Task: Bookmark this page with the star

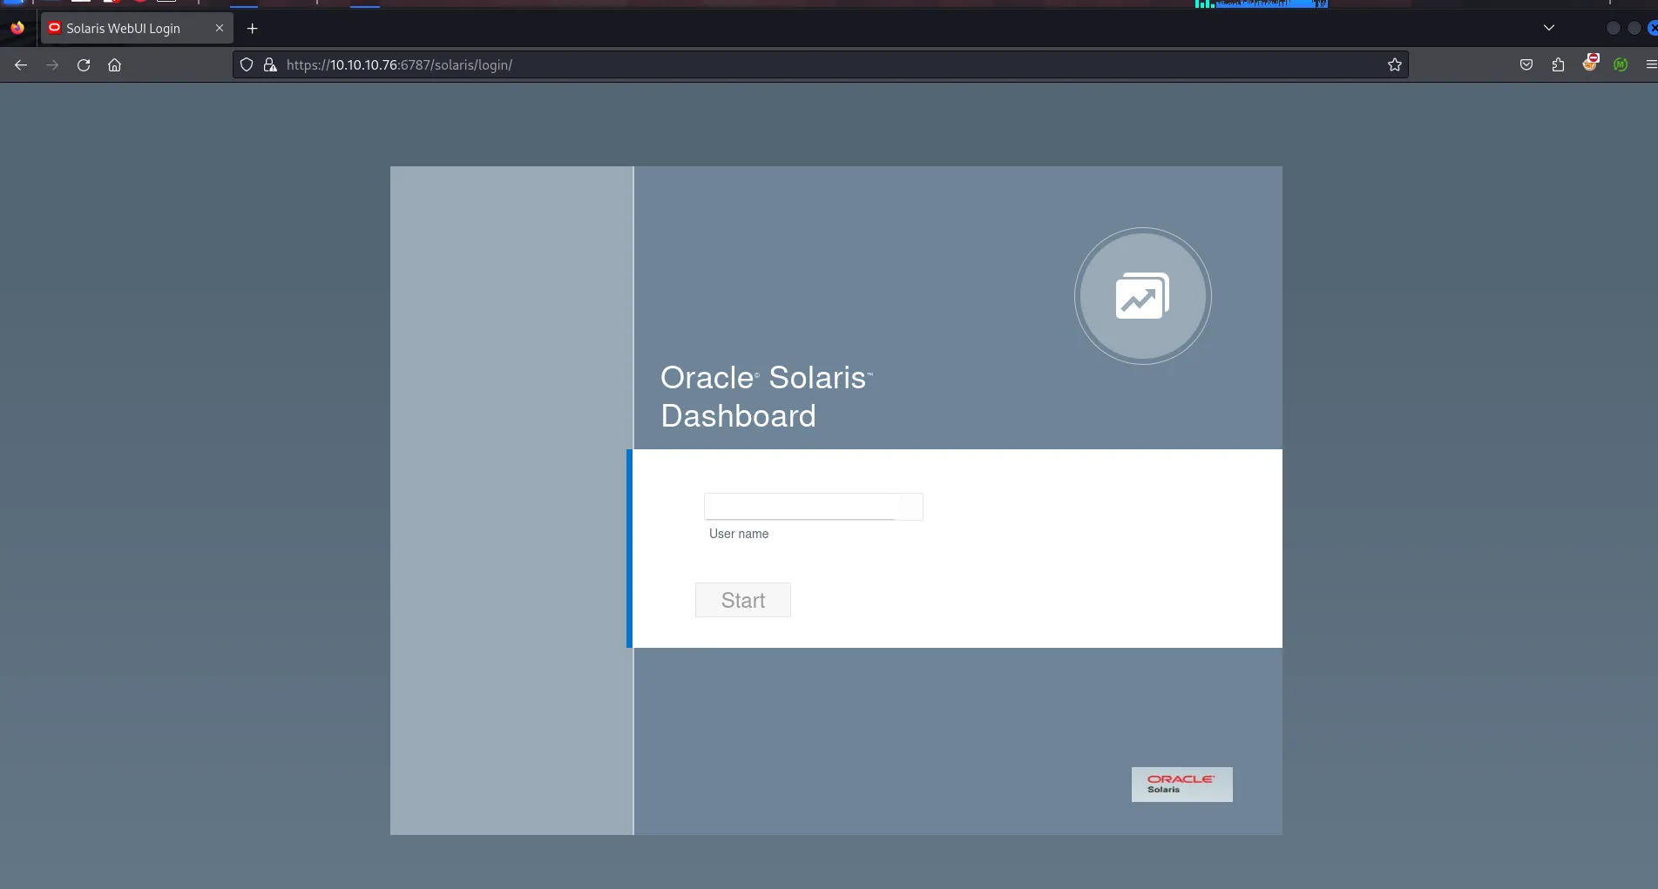Action: click(1395, 65)
